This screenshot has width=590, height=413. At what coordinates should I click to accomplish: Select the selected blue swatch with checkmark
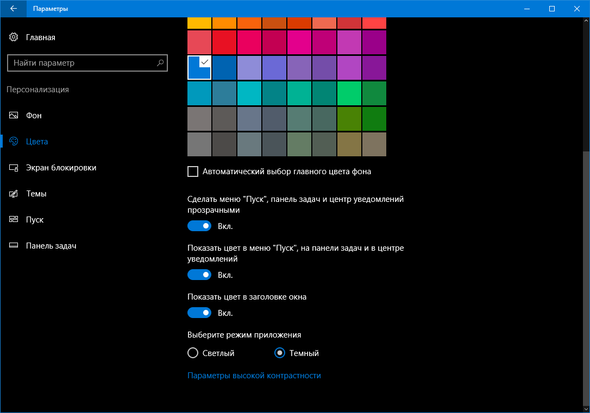click(199, 68)
